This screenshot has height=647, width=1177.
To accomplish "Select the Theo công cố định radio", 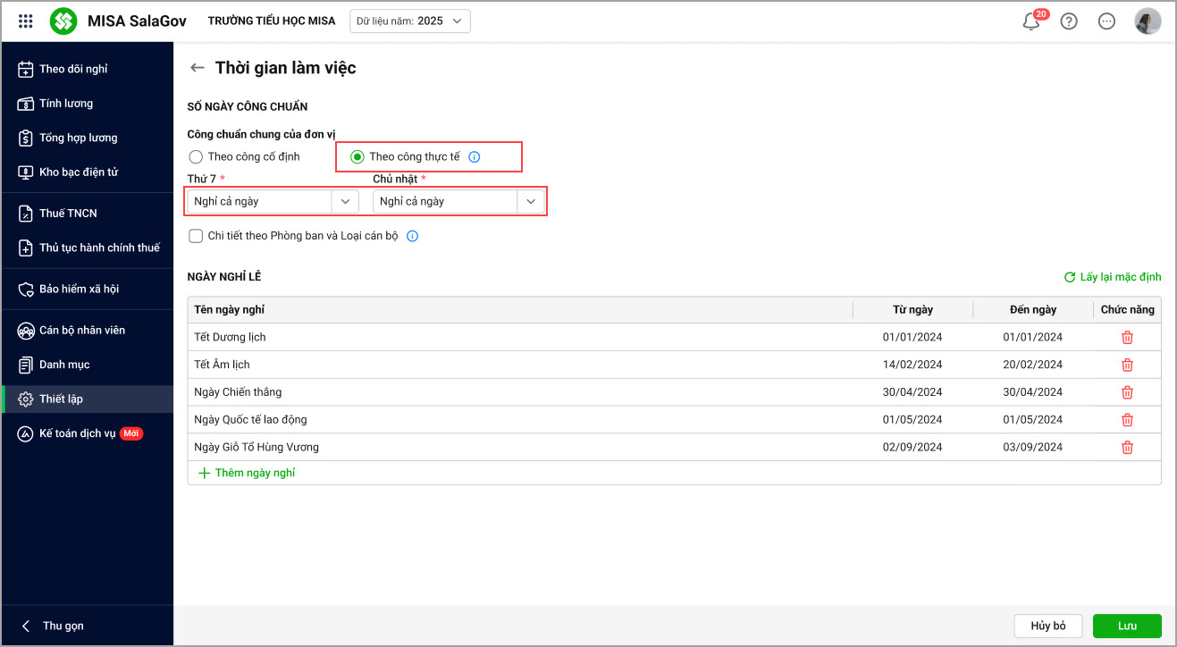I will [x=196, y=156].
